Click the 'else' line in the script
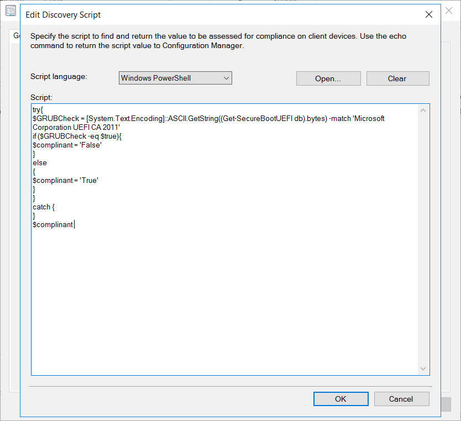461x421 pixels. click(40, 163)
